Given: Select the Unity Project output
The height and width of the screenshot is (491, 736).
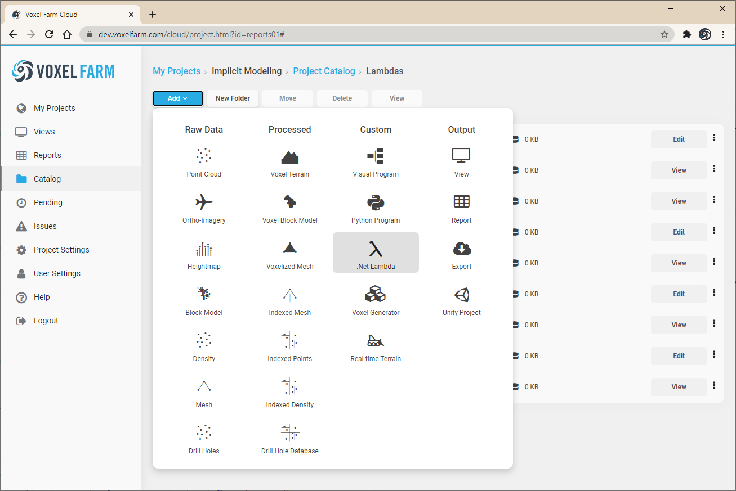Looking at the screenshot, I should (x=462, y=301).
